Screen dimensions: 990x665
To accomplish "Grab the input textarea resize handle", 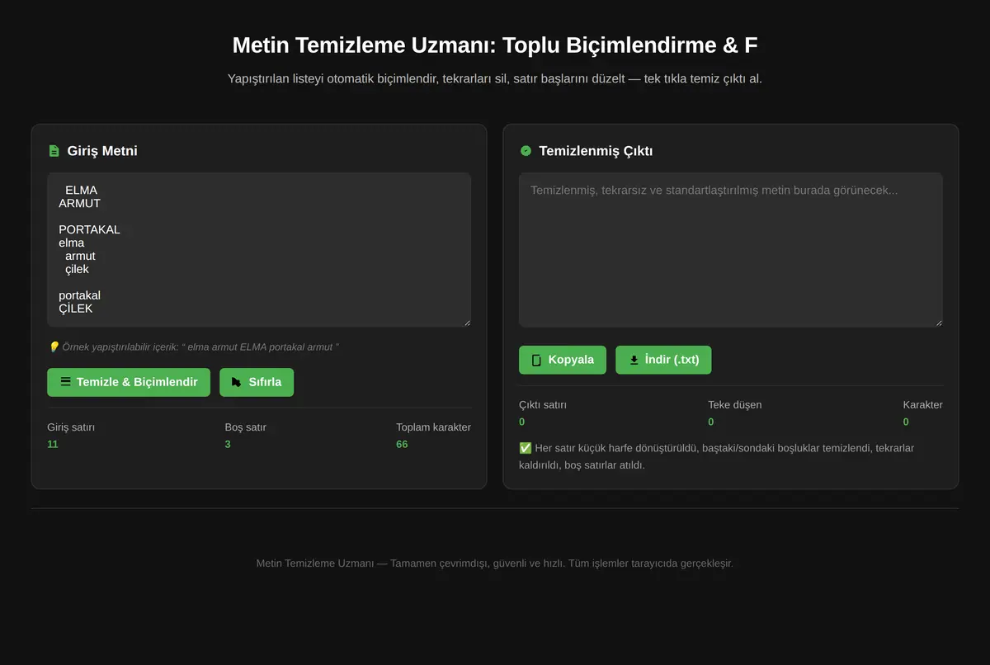I will [x=466, y=323].
